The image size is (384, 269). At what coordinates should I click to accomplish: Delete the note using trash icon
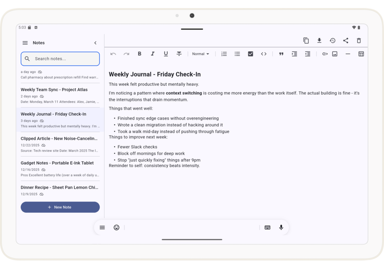coord(359,41)
